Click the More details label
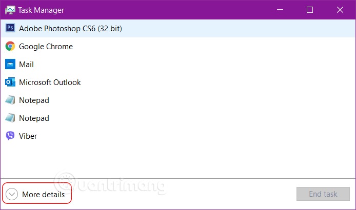 (x=44, y=194)
